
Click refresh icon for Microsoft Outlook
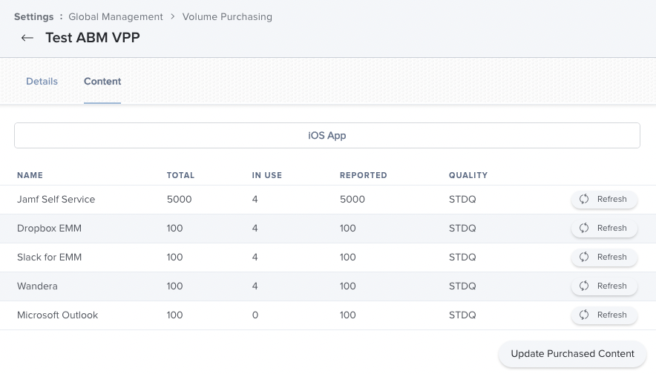point(585,315)
